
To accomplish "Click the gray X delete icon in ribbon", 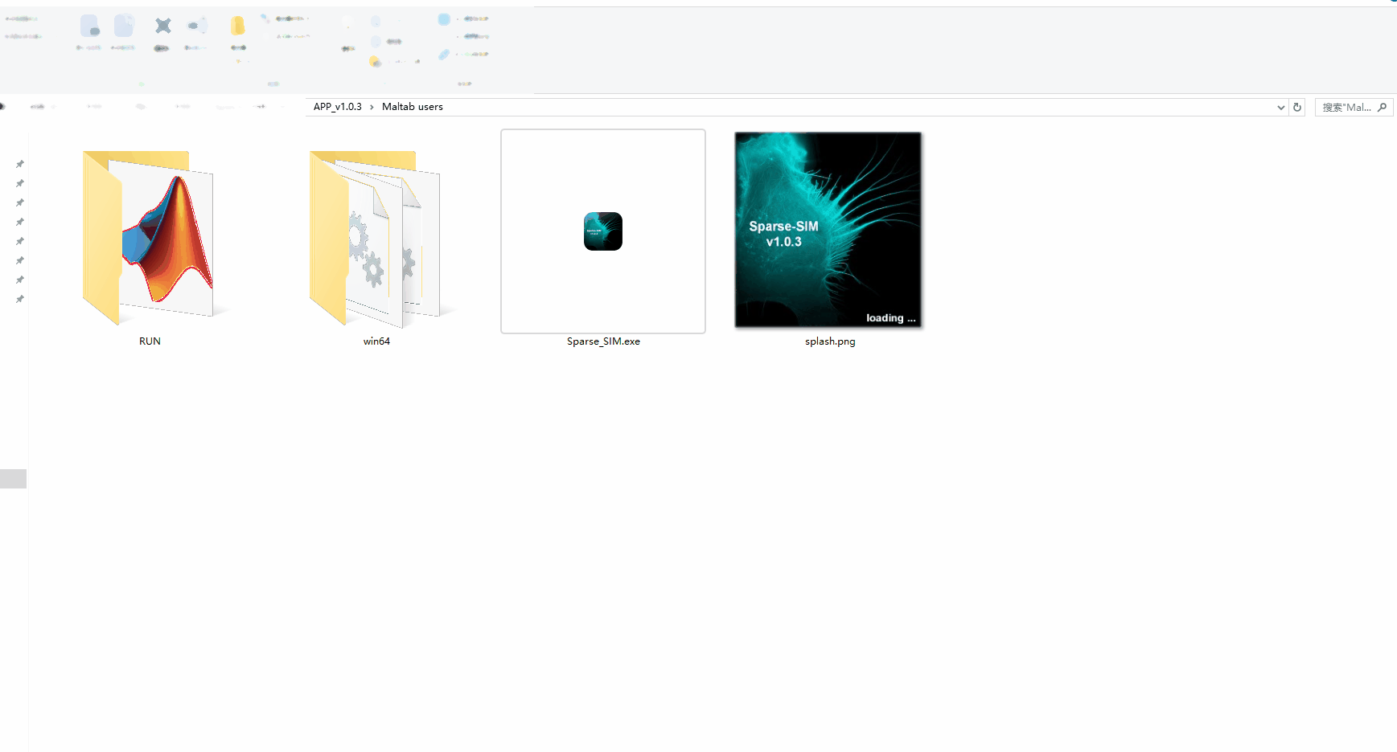I will pyautogui.click(x=163, y=26).
